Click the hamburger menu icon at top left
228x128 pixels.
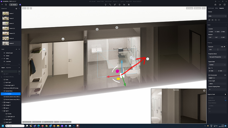point(2,5)
